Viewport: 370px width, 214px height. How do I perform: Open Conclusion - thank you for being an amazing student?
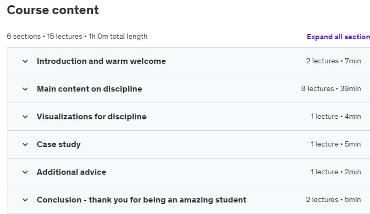tap(141, 200)
